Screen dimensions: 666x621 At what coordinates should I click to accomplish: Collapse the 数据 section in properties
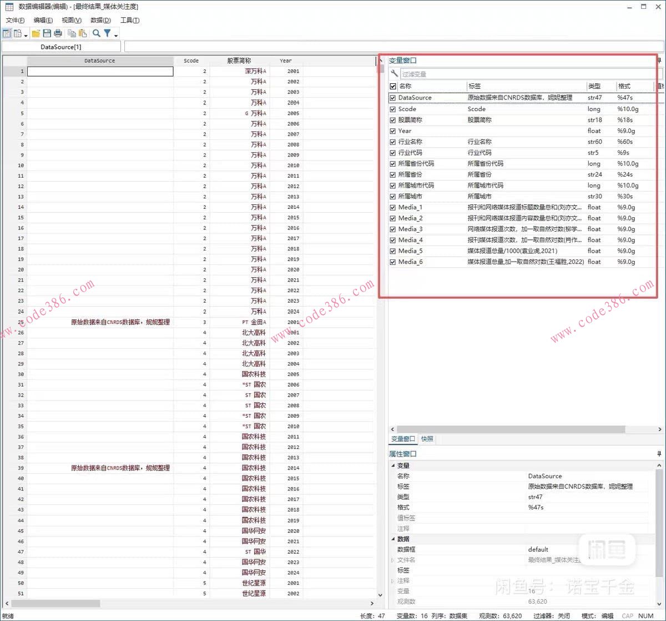pyautogui.click(x=393, y=539)
